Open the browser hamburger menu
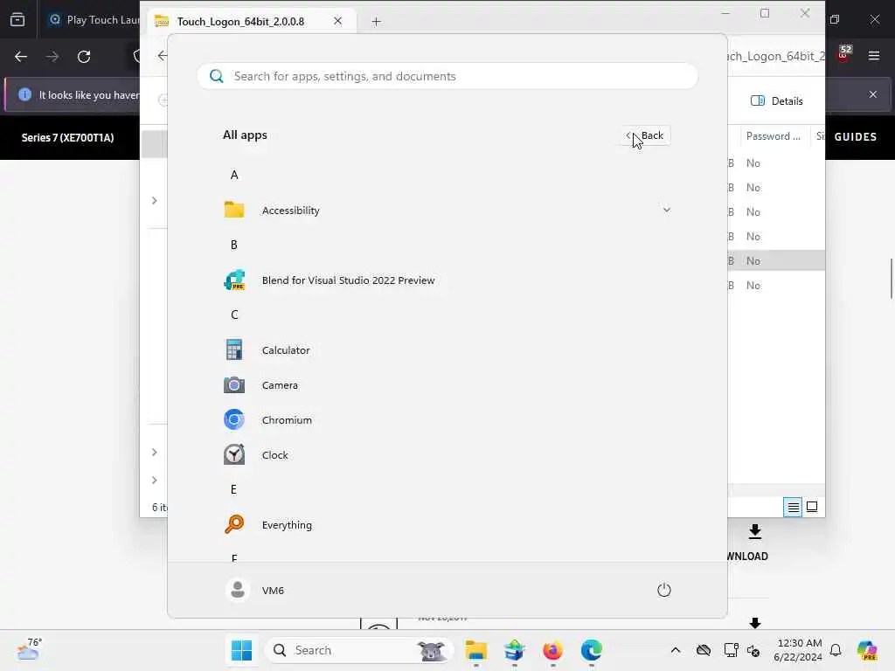 pos(874,56)
